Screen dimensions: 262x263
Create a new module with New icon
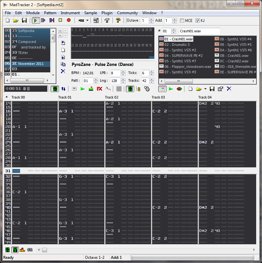click(x=7, y=20)
